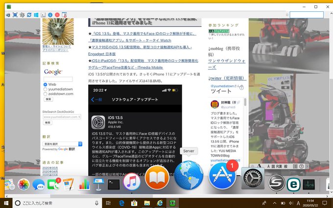Open Activity Monitor in the Dock
This screenshot has width=333, height=208.
(309, 185)
